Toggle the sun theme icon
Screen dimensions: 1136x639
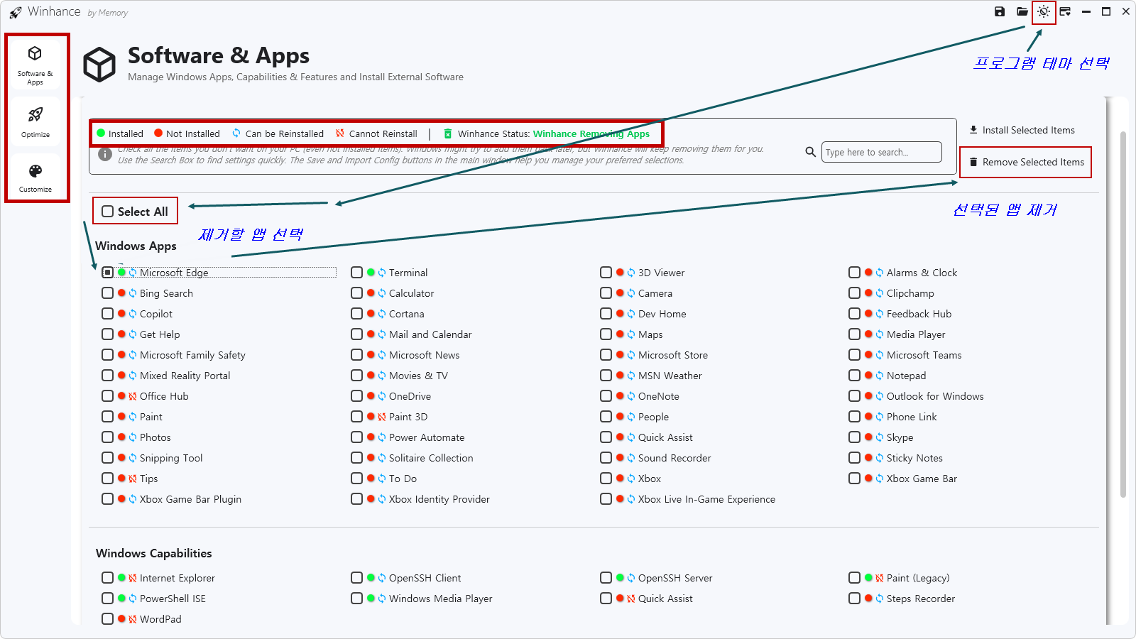pos(1044,11)
